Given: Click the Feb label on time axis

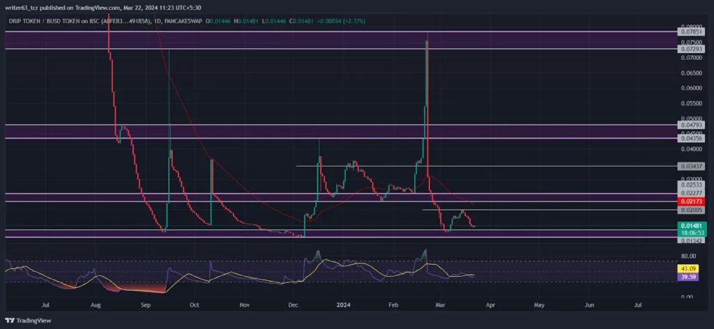Looking at the screenshot, I should [x=395, y=305].
